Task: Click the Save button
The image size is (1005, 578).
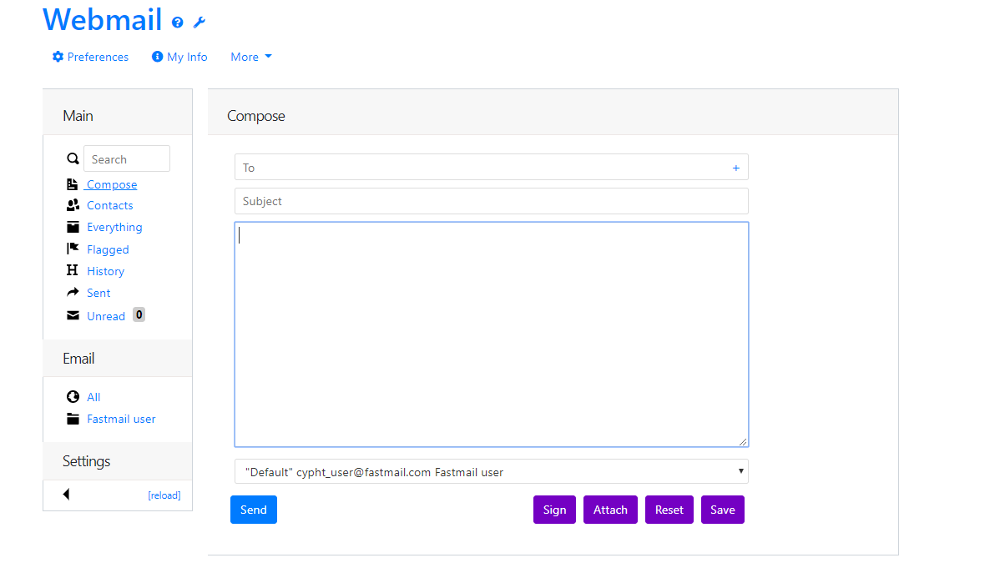Action: pyautogui.click(x=723, y=510)
